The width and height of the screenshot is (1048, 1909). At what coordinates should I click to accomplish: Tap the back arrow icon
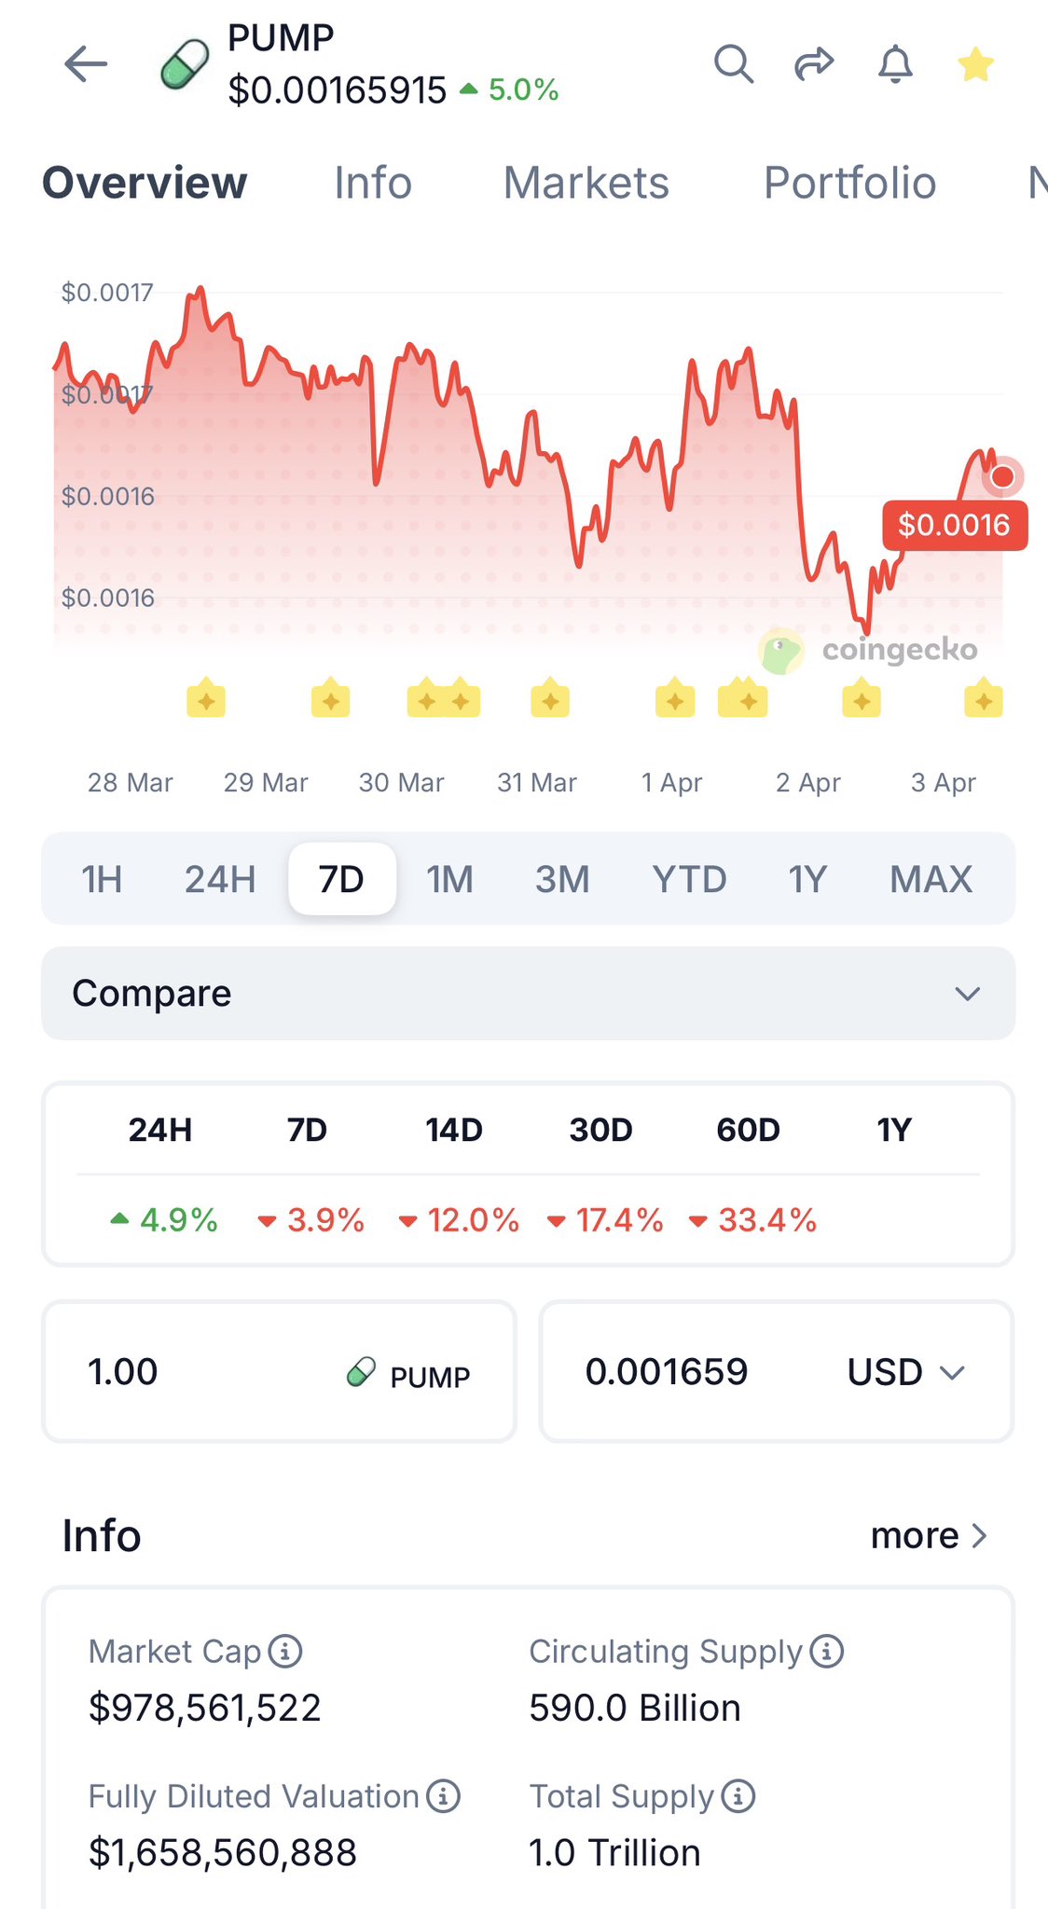point(86,65)
